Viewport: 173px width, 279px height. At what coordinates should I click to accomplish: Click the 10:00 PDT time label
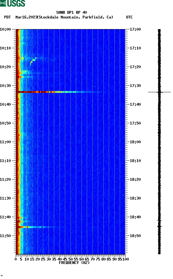click(5, 29)
